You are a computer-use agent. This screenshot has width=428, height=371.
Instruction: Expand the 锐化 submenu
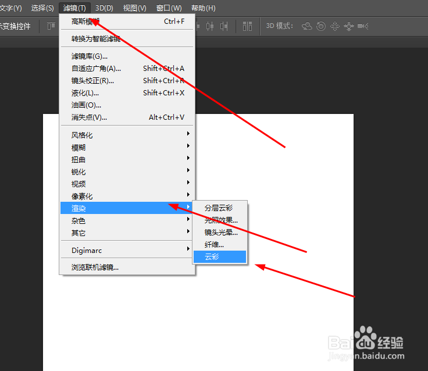pos(127,172)
